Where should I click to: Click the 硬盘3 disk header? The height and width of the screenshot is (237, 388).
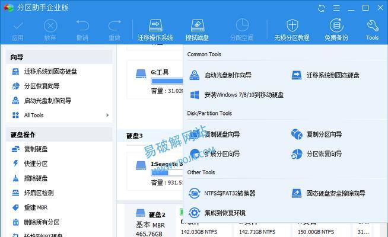click(x=135, y=136)
